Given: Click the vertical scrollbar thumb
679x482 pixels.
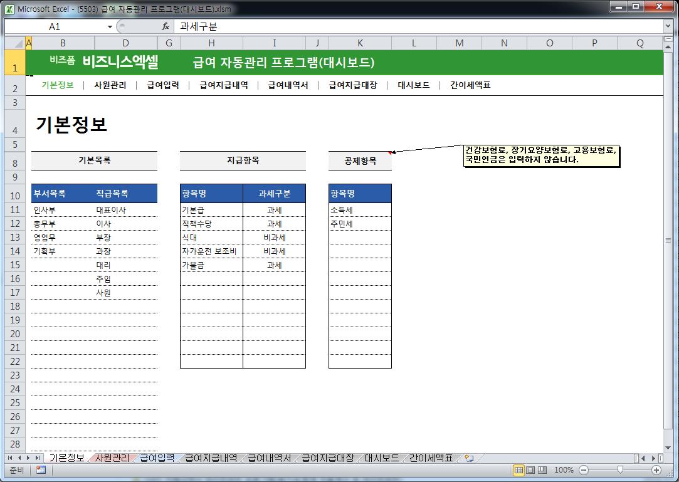Looking at the screenshot, I should 668,240.
